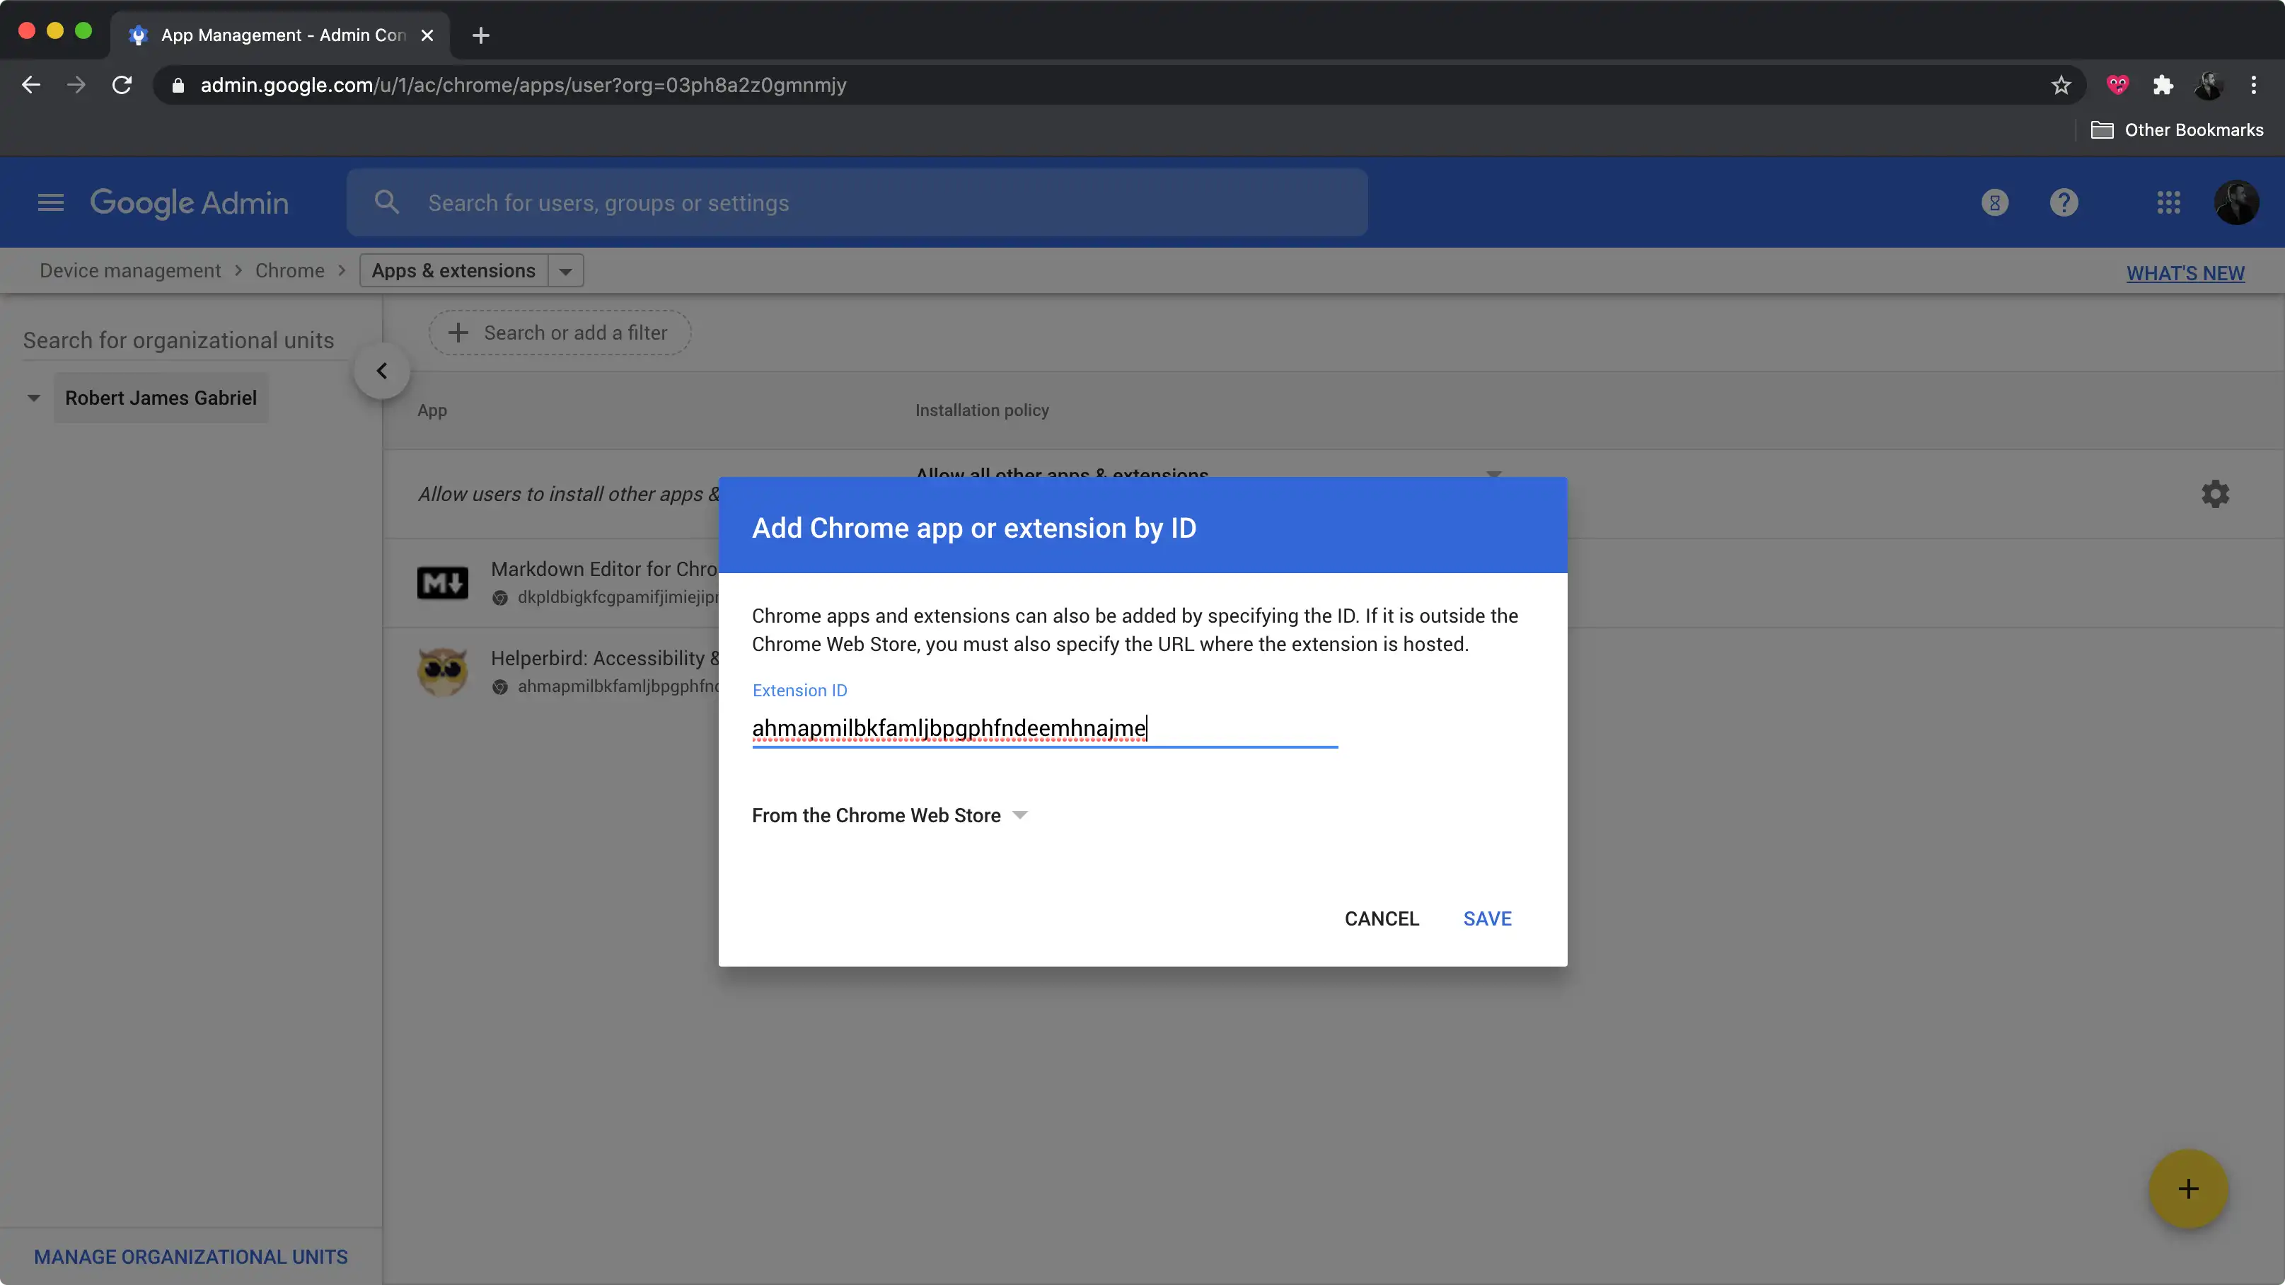
Task: Open the Help question mark icon
Action: pos(2064,203)
